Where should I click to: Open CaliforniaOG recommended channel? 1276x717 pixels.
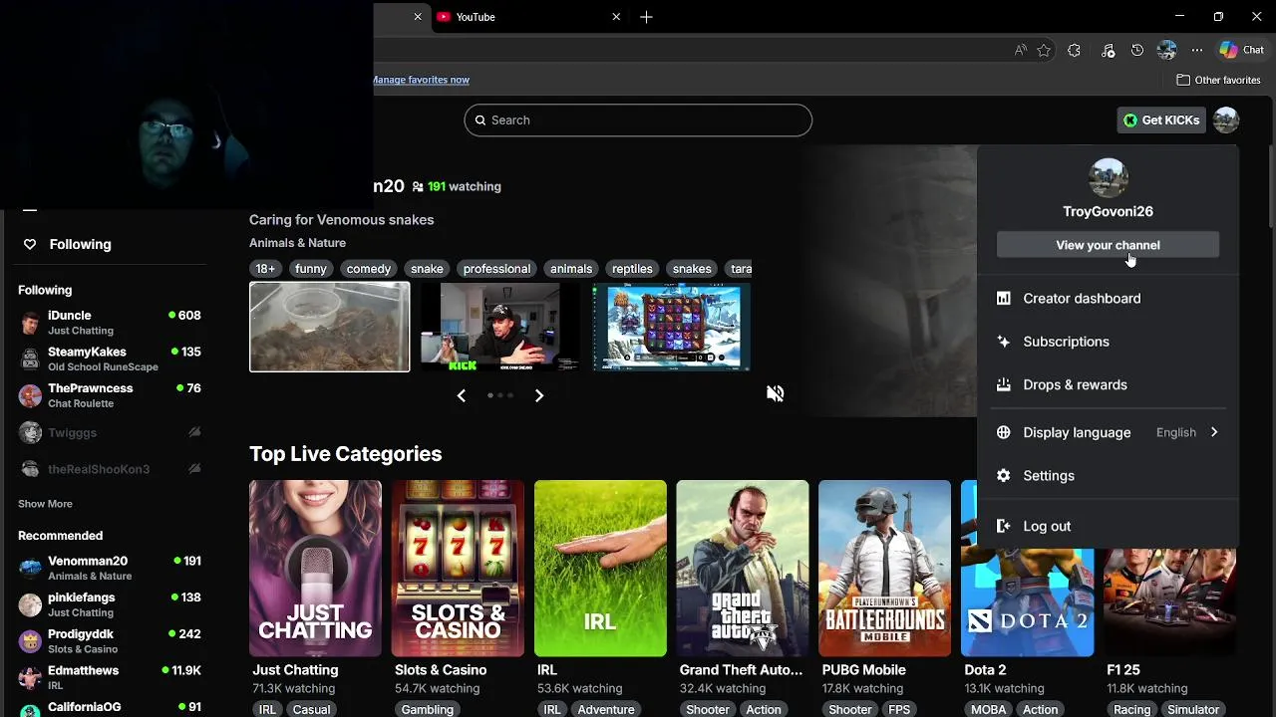[x=110, y=708]
